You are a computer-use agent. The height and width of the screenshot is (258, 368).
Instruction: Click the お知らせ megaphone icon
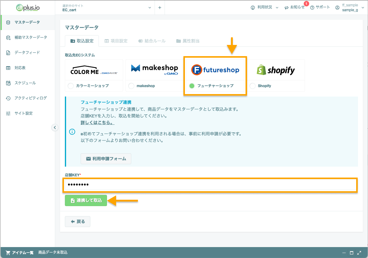286,8
